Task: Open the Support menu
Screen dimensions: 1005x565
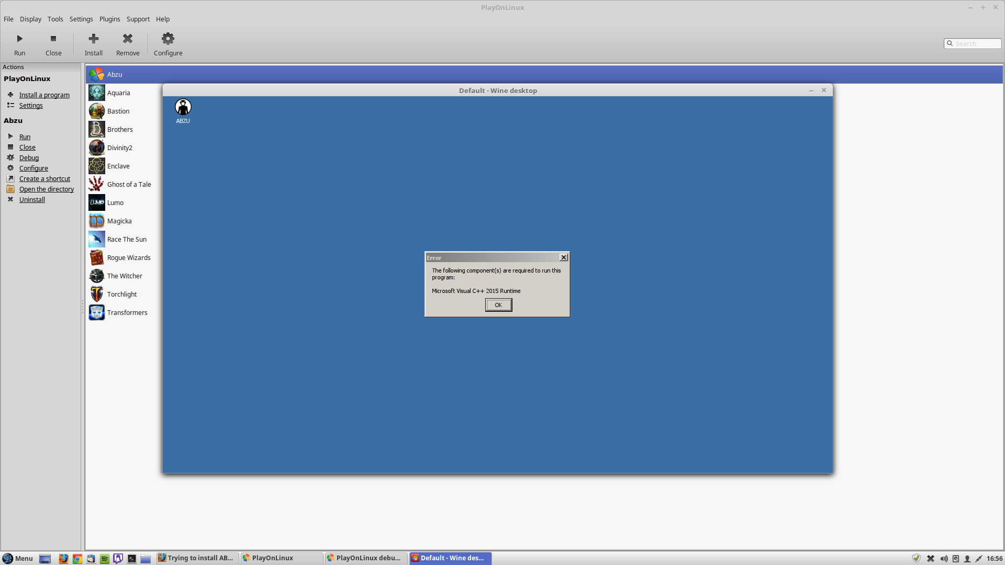Action: pyautogui.click(x=138, y=19)
